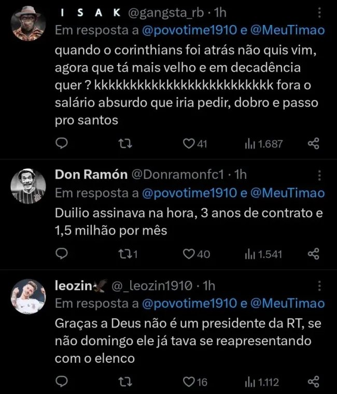The image size is (337, 394).
Task: Reply to the I S A K tweet
Action: point(62,144)
